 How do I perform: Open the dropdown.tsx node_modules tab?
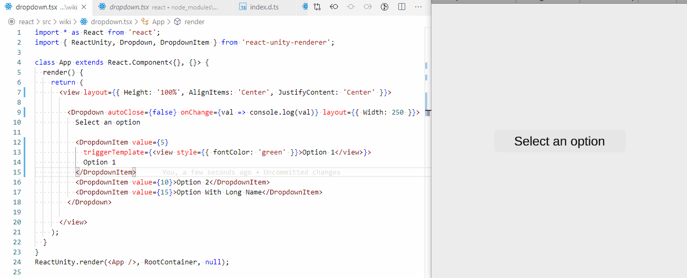[163, 7]
